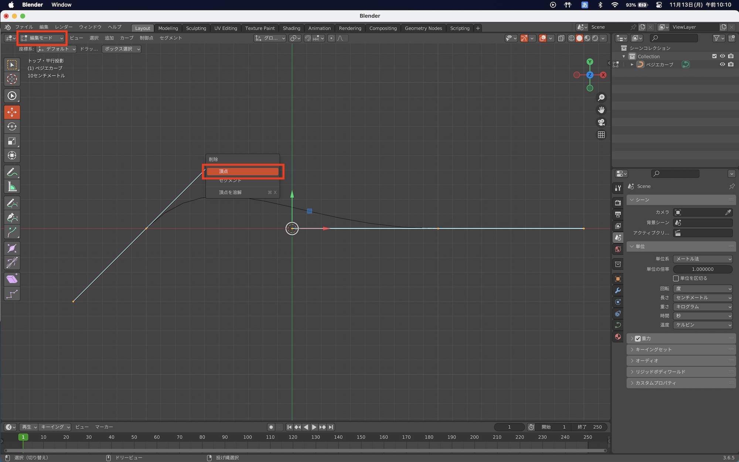Image resolution: width=739 pixels, height=462 pixels.
Task: Expand the キーイングセット panel
Action: pyautogui.click(x=653, y=350)
